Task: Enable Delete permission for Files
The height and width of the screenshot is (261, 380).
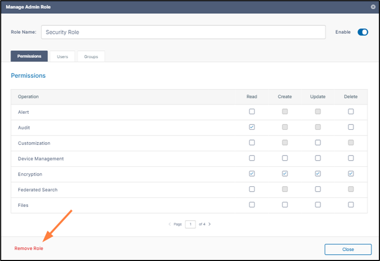Action: click(x=351, y=205)
